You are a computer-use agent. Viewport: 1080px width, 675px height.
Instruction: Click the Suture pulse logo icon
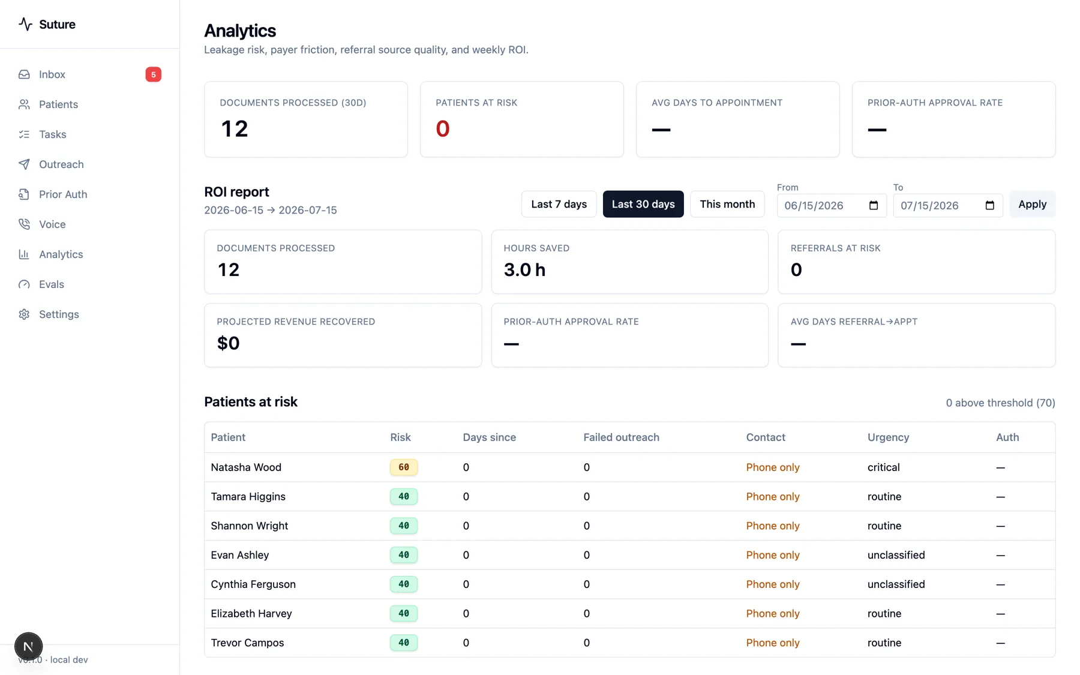(x=25, y=24)
